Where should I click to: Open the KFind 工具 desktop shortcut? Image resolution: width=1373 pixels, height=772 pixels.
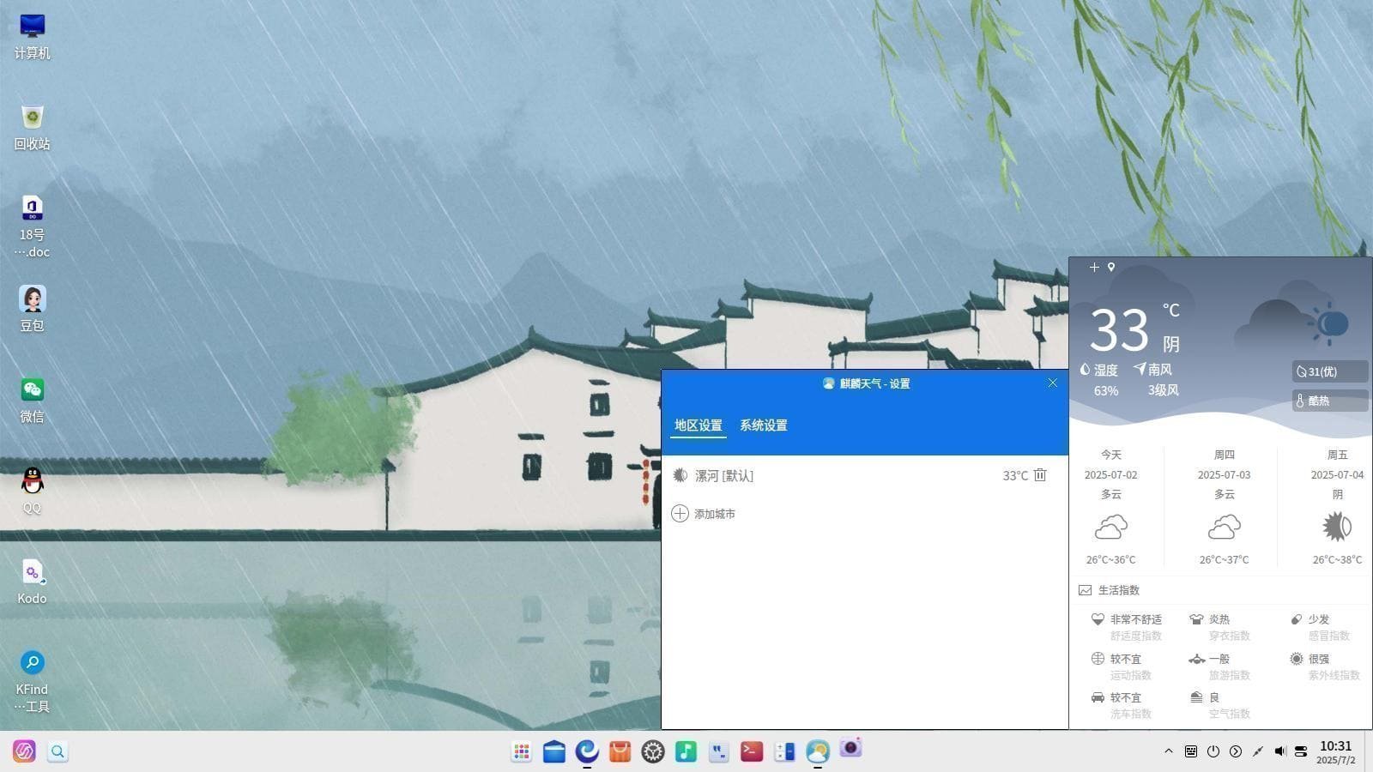(32, 681)
